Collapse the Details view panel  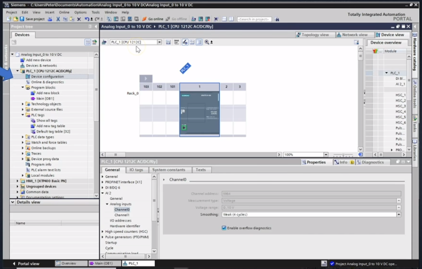[x=13, y=202]
